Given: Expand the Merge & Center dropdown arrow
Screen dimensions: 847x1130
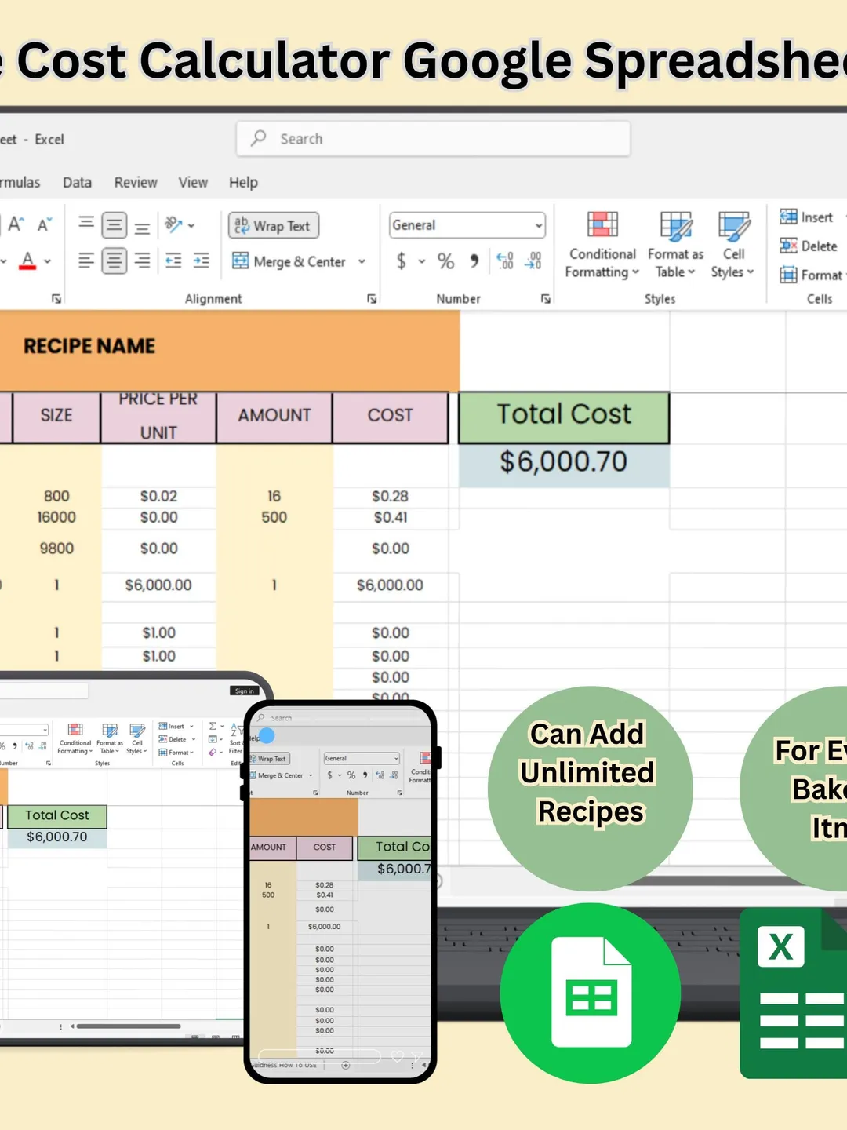Looking at the screenshot, I should pos(362,261).
